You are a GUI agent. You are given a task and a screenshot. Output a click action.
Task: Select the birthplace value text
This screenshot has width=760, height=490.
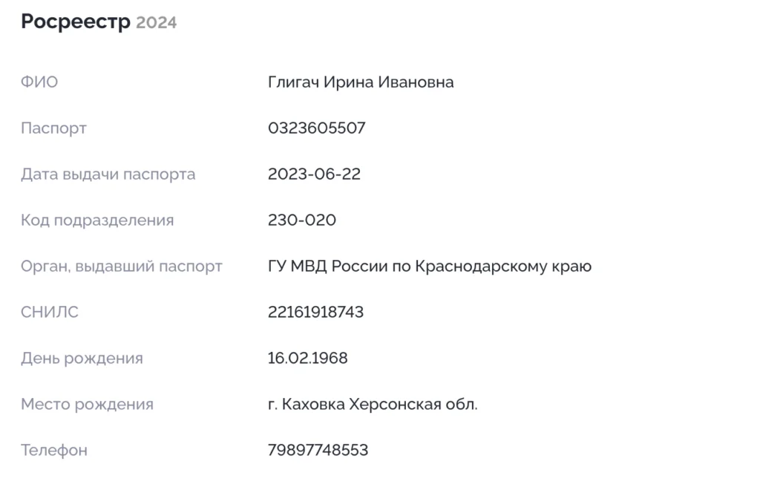coord(373,404)
